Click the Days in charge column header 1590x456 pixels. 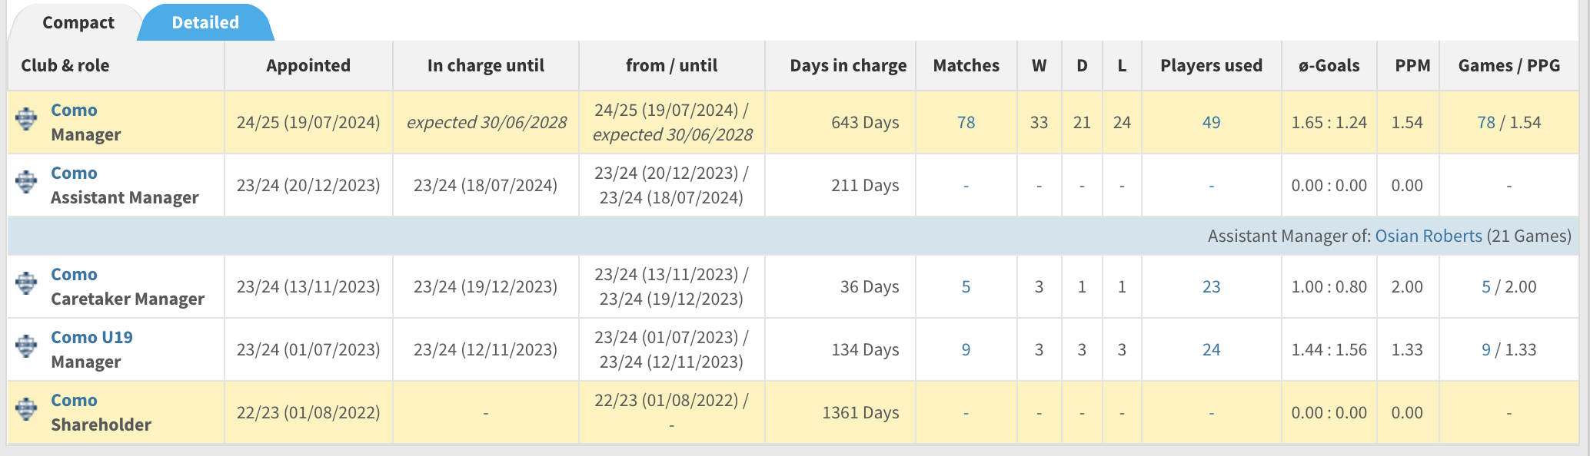click(847, 66)
